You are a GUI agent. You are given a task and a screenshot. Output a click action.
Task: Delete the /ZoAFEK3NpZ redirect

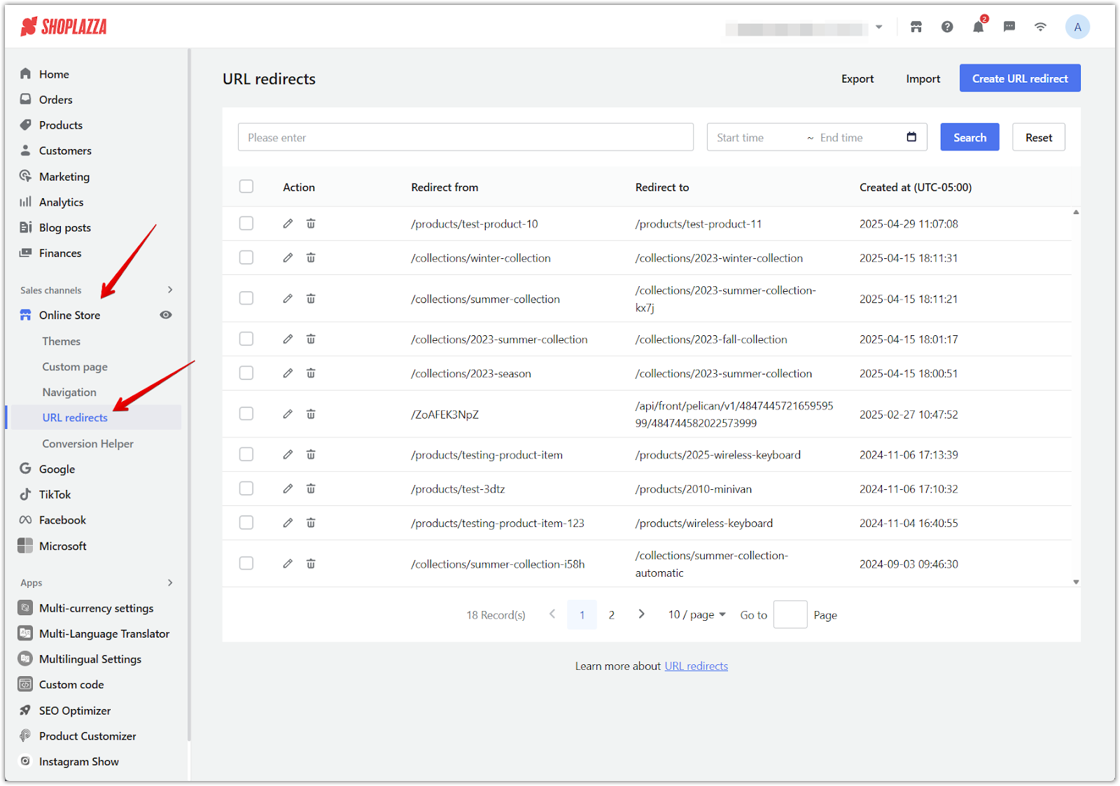tap(311, 414)
